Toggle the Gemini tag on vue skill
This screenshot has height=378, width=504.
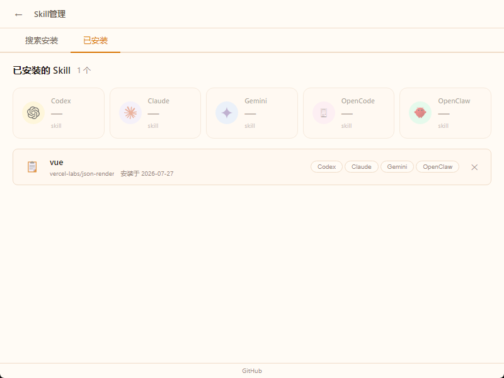397,167
